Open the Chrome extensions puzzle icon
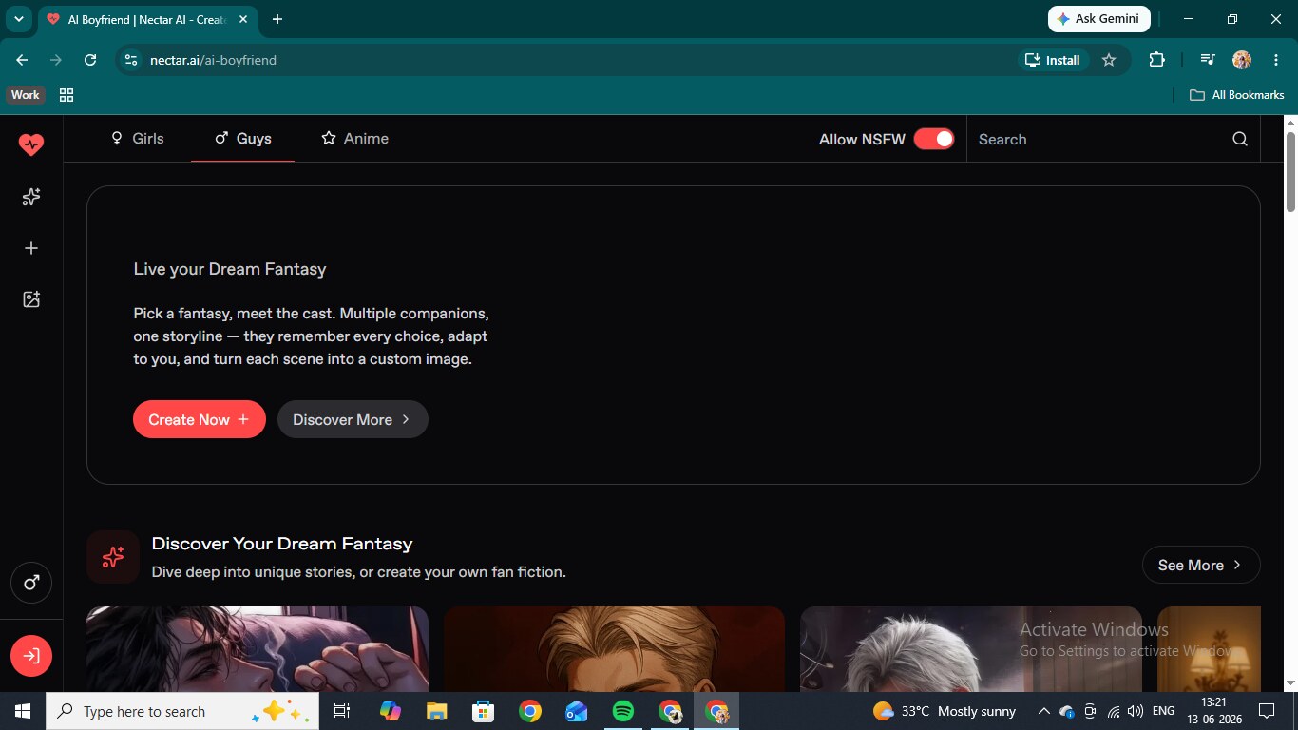 click(1156, 60)
